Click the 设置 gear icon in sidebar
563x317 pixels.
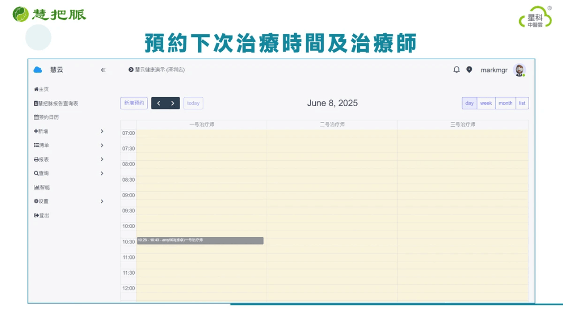click(36, 201)
